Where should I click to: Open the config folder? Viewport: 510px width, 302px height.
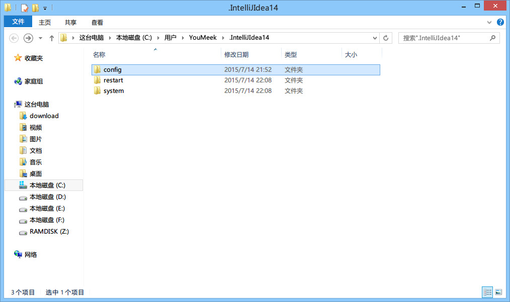pyautogui.click(x=111, y=69)
